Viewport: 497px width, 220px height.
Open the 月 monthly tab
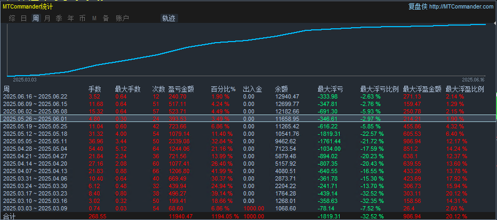47,18
